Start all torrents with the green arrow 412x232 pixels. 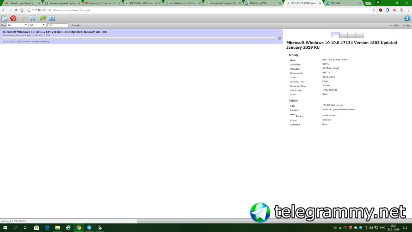(43, 18)
